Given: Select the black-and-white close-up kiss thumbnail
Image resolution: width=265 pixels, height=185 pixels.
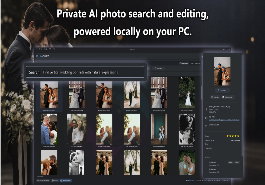Looking at the screenshot, I should click(x=187, y=129).
